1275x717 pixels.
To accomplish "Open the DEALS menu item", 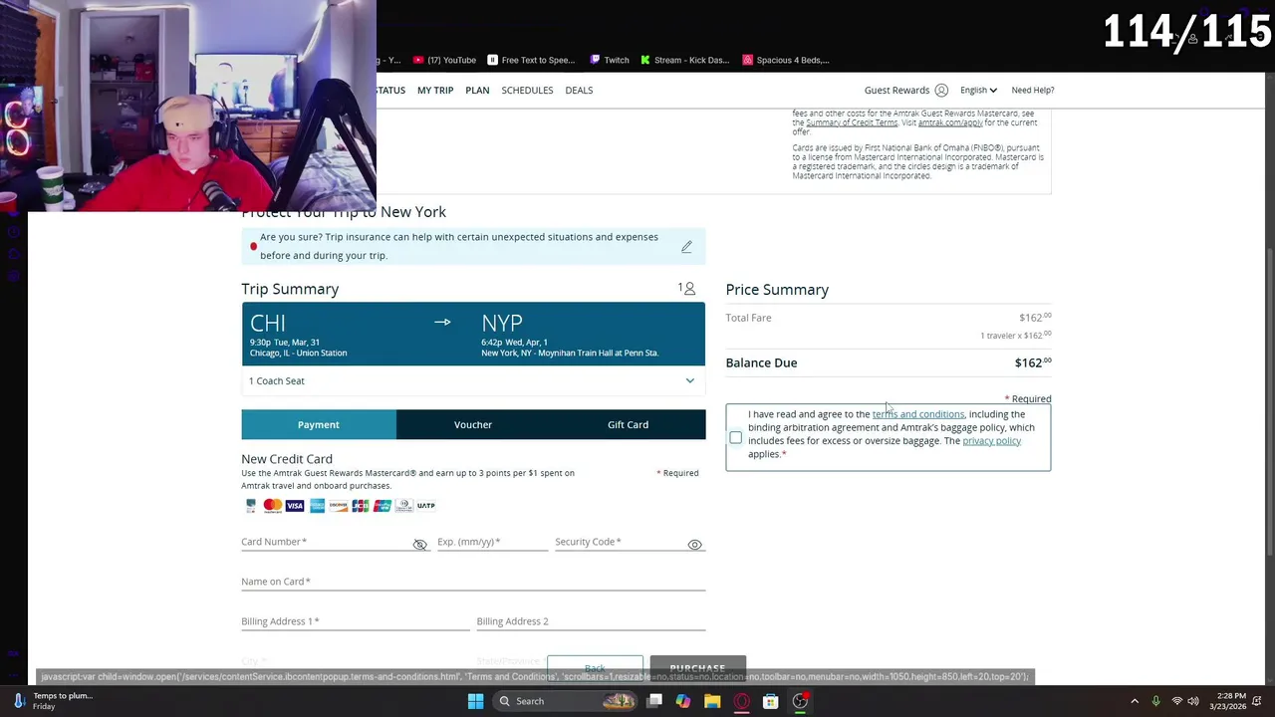I will 579,90.
